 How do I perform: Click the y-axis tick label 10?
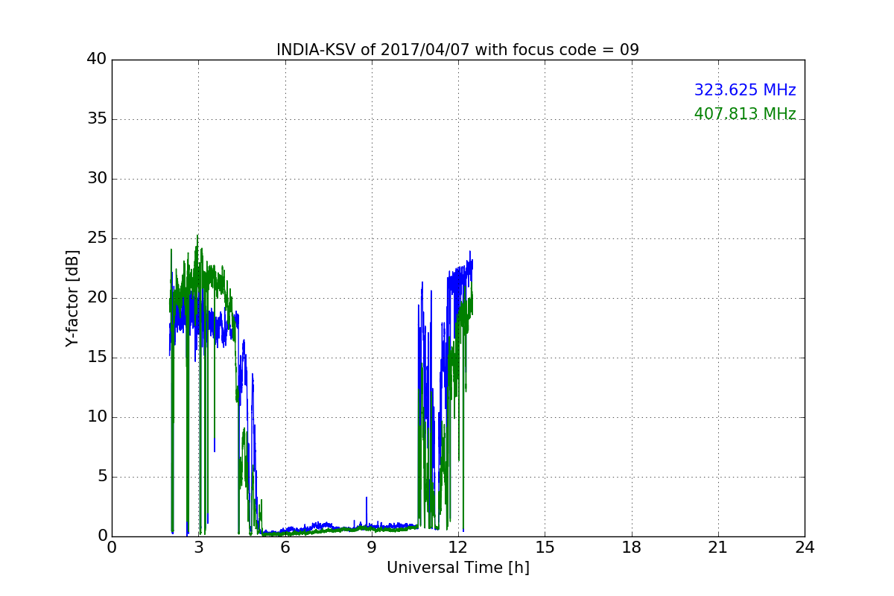pyautogui.click(x=97, y=417)
